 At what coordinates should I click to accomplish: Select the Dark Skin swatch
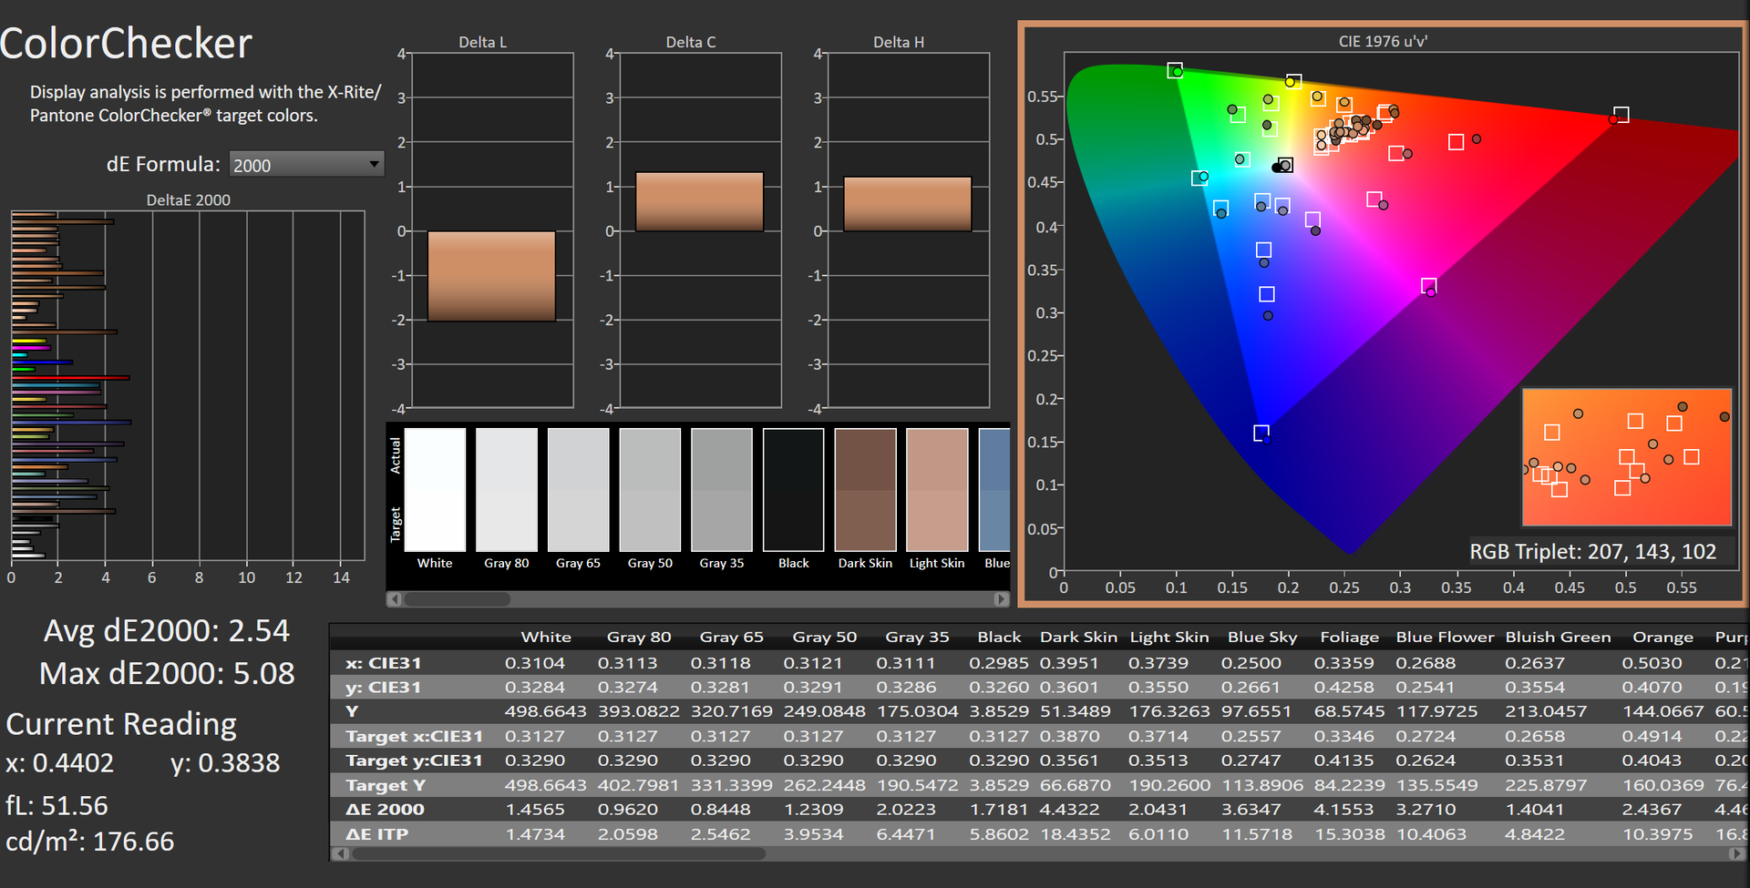(866, 490)
